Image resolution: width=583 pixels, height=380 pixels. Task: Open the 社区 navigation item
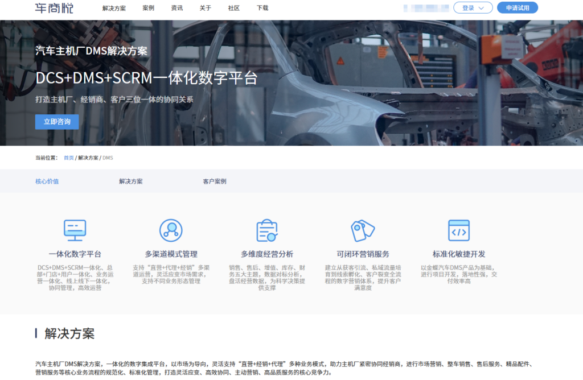[233, 8]
